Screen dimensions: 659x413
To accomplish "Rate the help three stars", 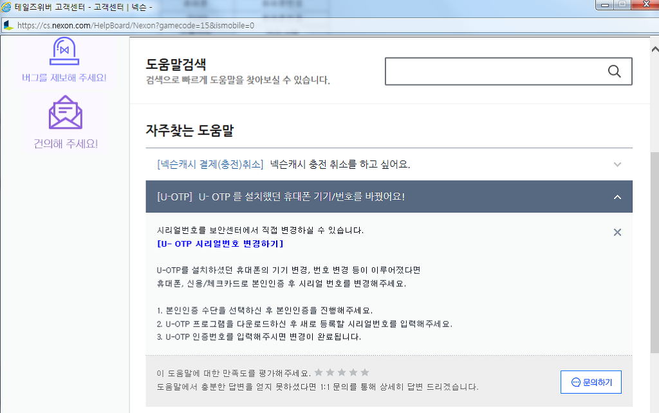I will click(342, 372).
